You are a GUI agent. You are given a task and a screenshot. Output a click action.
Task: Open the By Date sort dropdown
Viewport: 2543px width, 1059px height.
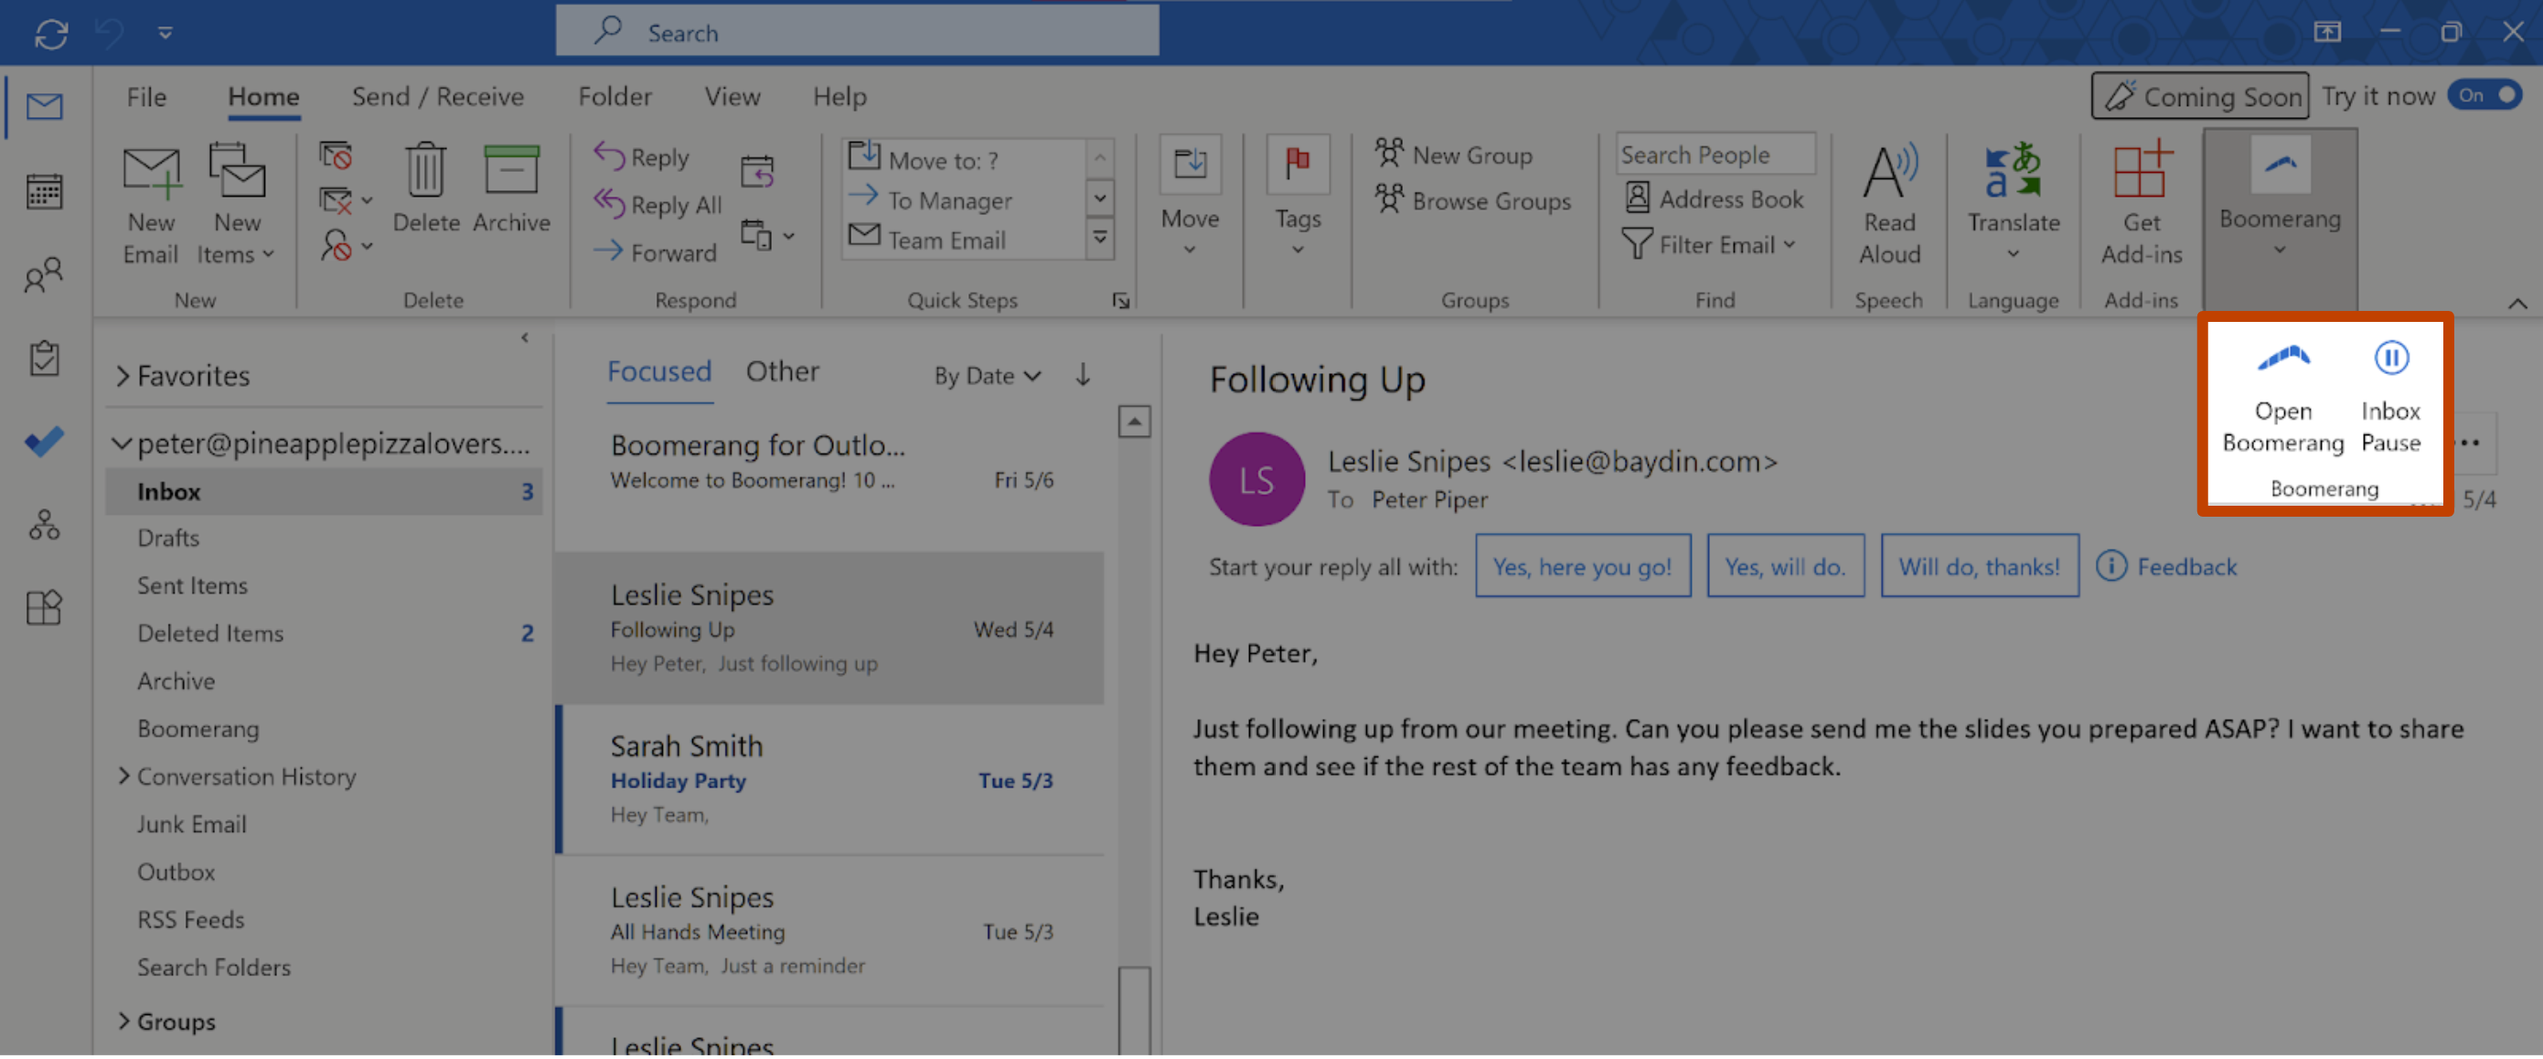pyautogui.click(x=988, y=375)
